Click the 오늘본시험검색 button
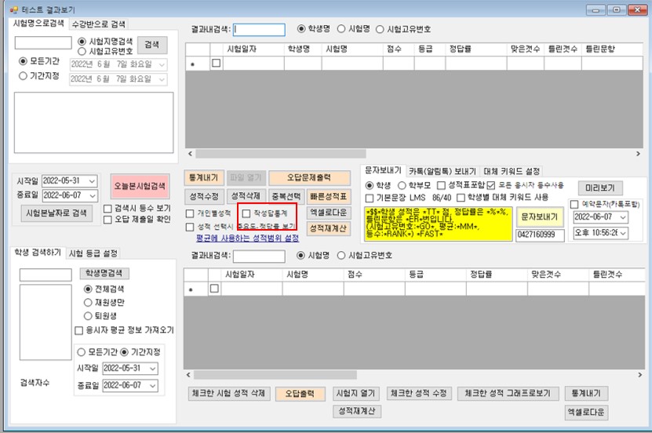The height and width of the screenshot is (433, 652). [x=140, y=186]
